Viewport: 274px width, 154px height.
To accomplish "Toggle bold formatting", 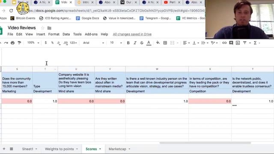I will point(128,43).
